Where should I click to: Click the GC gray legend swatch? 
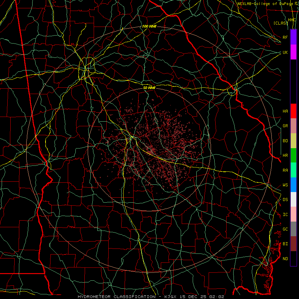point(293,229)
